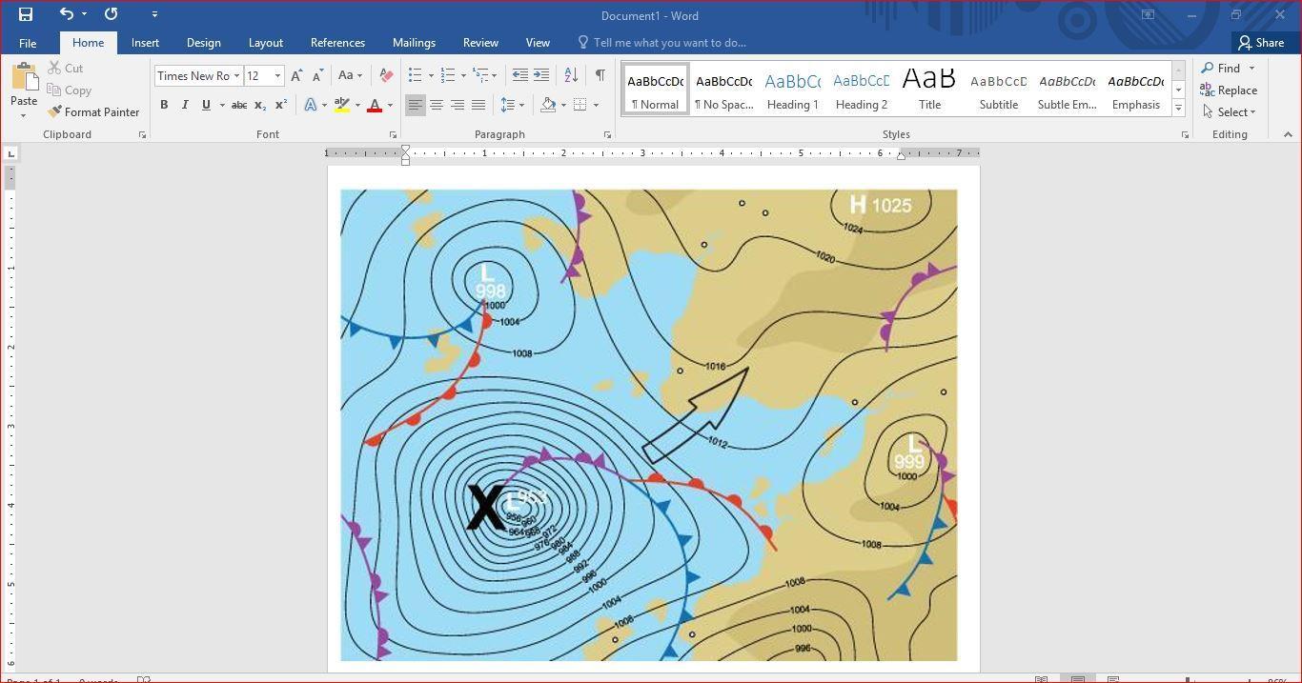
Task: Collapse the ribbon
Action: tap(1288, 134)
